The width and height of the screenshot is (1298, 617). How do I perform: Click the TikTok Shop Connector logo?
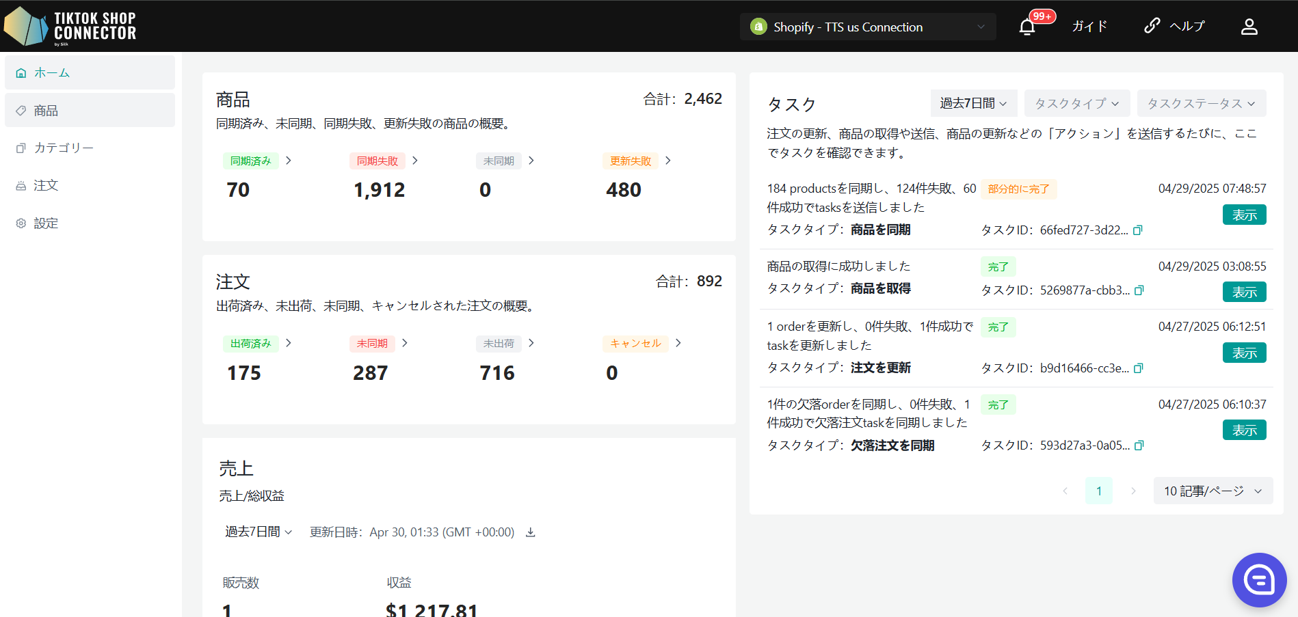70,26
